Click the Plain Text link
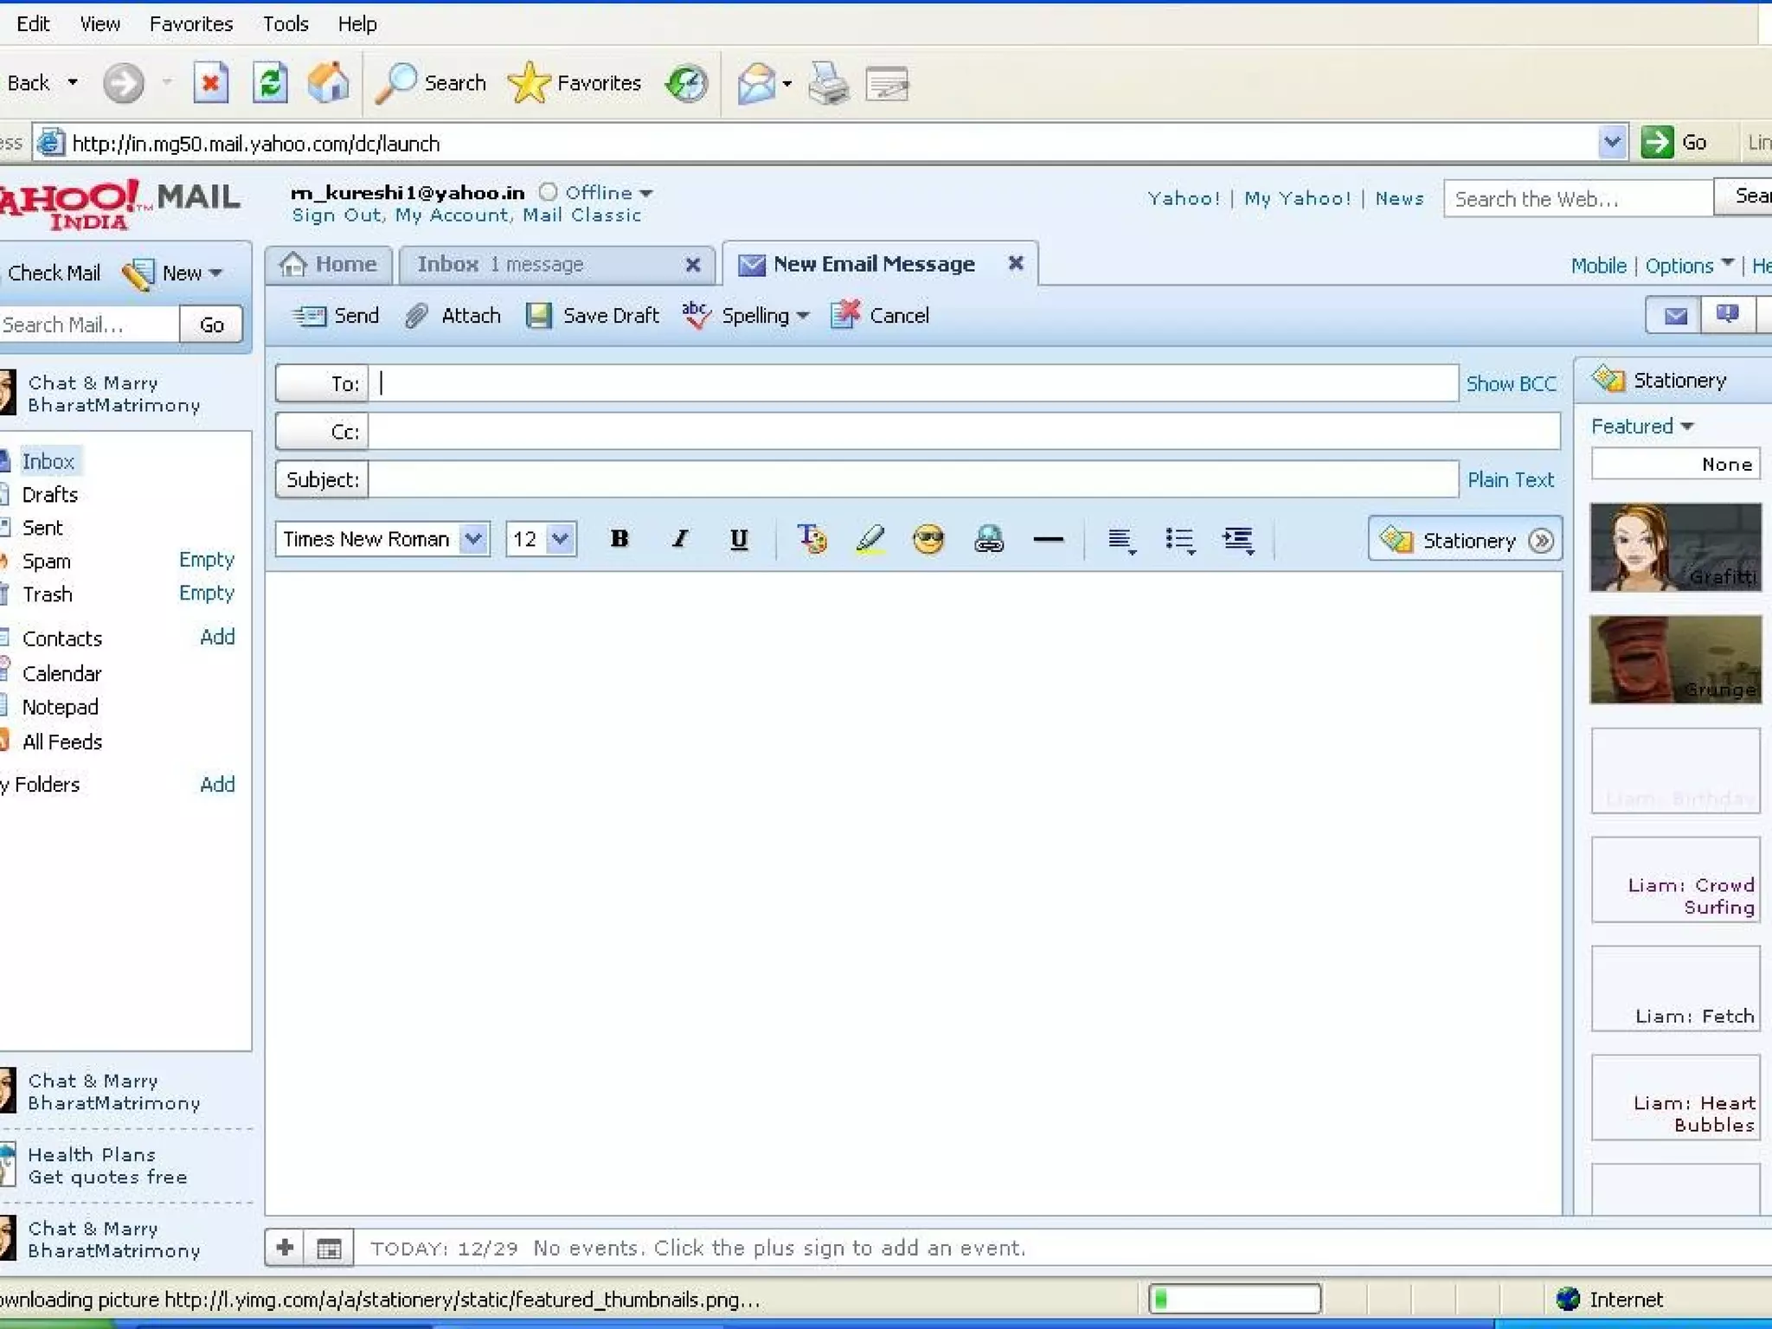The height and width of the screenshot is (1329, 1772). (x=1511, y=479)
